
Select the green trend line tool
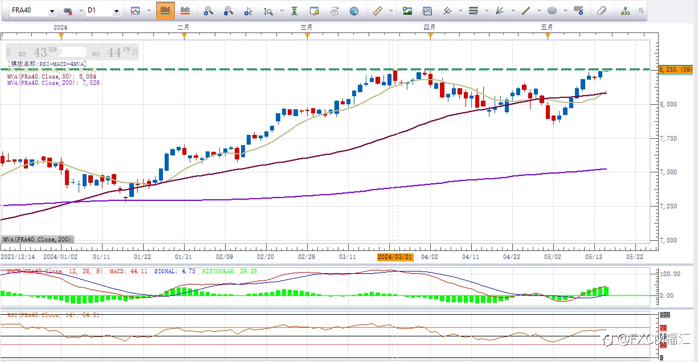pyautogui.click(x=526, y=11)
